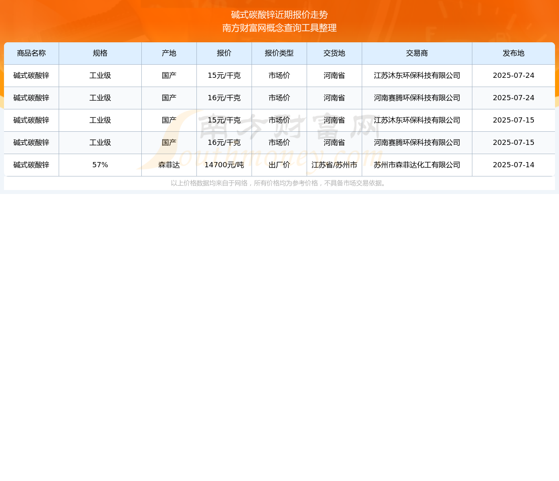Click 出厂价 price type cell
The height and width of the screenshot is (481, 559).
[x=279, y=165]
